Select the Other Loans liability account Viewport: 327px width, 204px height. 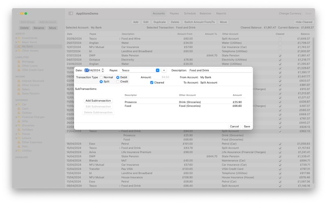click(x=29, y=66)
